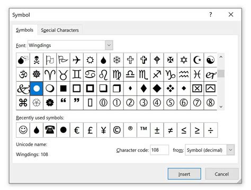Select the large black diamond symbol
The image size is (251, 190).
click(x=157, y=89)
